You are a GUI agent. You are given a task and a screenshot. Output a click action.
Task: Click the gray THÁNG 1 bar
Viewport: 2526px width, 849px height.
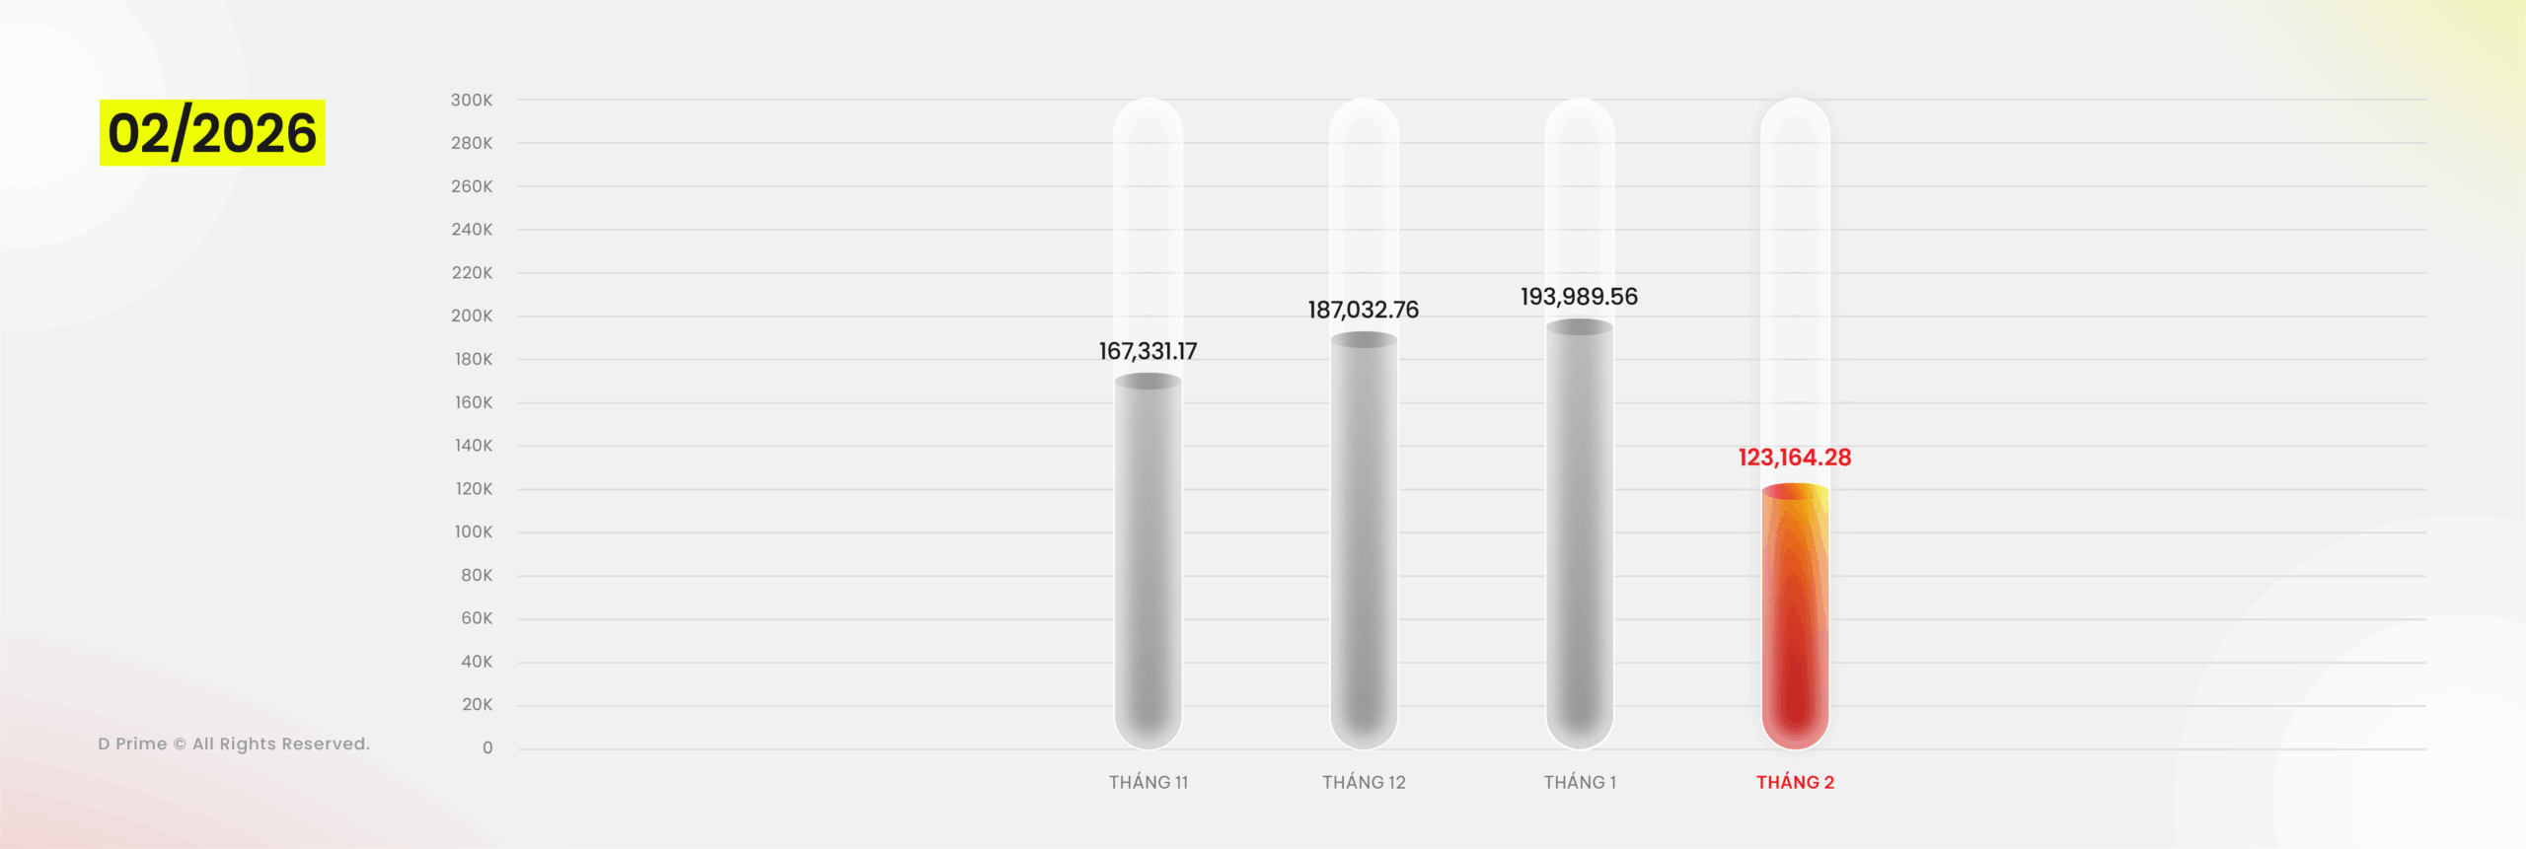pos(1579,537)
